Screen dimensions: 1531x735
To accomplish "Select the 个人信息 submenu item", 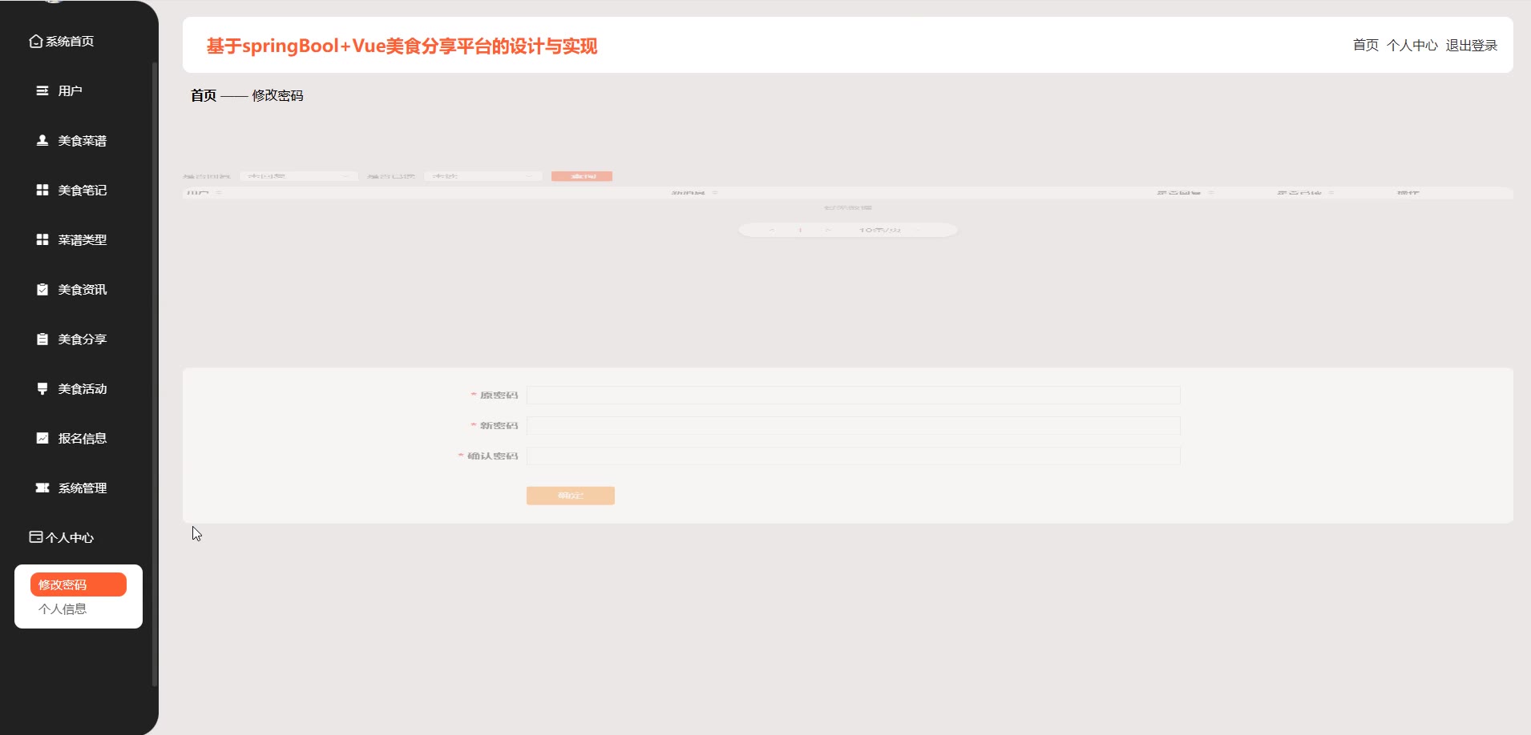I will coord(63,609).
